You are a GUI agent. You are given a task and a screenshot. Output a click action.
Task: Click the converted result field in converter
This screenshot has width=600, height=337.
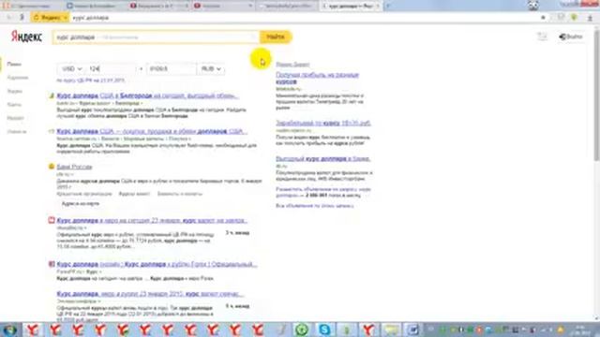coord(172,68)
